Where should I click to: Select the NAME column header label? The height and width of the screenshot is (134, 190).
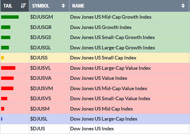point(78,6)
